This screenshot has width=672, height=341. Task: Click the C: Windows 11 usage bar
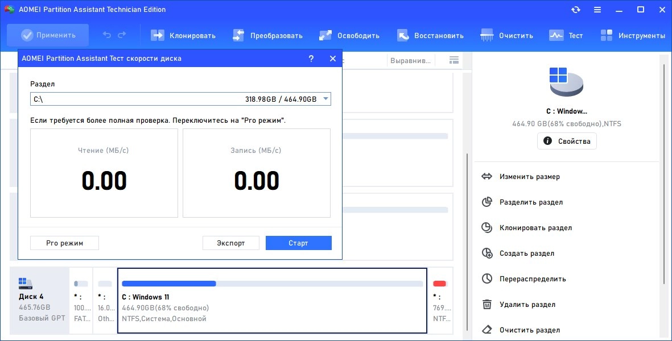coord(273,284)
